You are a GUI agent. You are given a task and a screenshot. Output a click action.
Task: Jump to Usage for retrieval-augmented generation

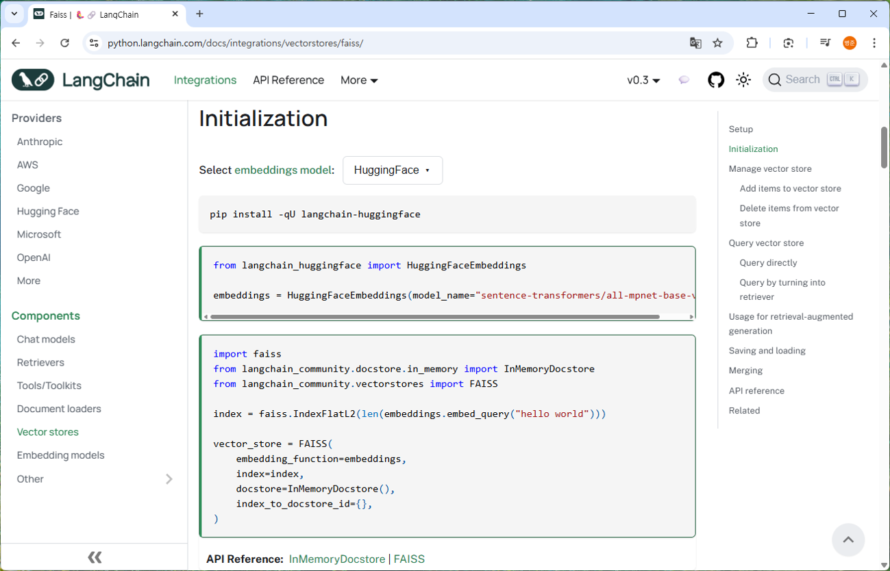pos(791,324)
